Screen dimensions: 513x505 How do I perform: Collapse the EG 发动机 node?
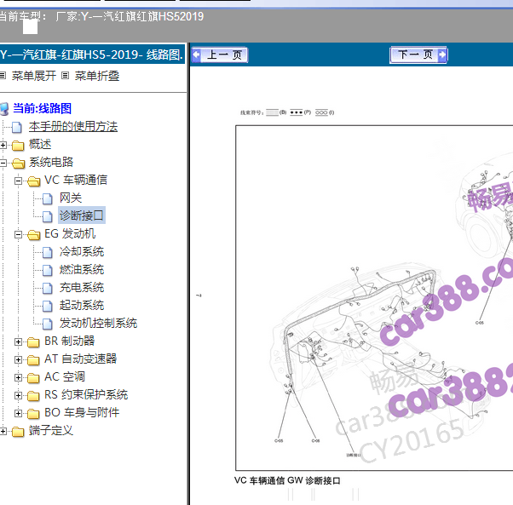coord(19,235)
